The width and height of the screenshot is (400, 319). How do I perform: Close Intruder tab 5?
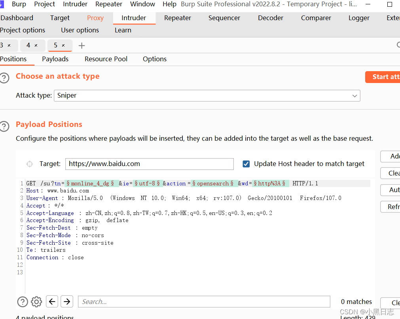click(x=63, y=45)
